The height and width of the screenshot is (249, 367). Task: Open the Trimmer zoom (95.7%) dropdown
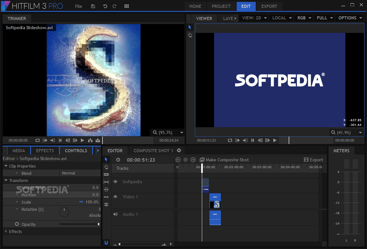click(x=182, y=132)
